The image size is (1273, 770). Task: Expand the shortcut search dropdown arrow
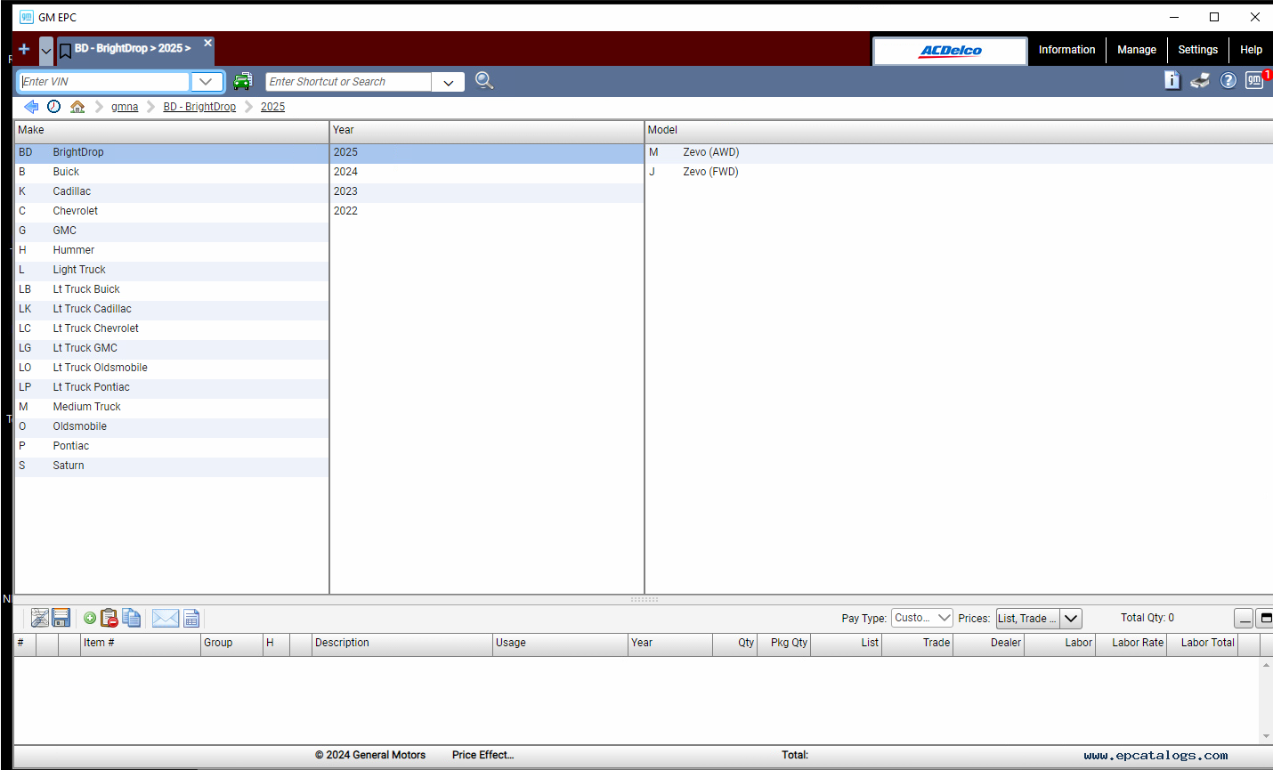click(448, 82)
